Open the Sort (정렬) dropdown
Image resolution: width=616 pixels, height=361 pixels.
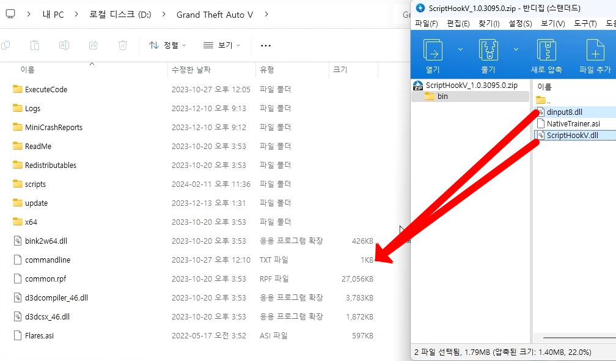[x=167, y=45]
